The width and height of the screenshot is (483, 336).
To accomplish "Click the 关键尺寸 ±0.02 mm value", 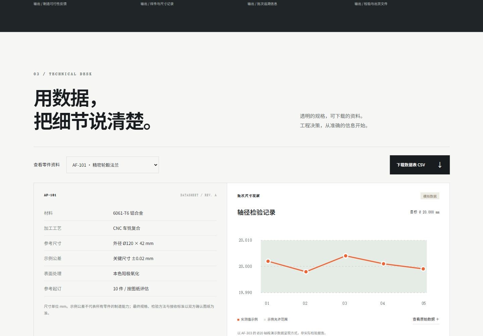I will pos(133,258).
